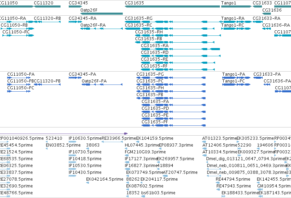The height and width of the screenshot is (198, 291).
Task: Select EST label EK087602.5prime
Action: [145, 186]
